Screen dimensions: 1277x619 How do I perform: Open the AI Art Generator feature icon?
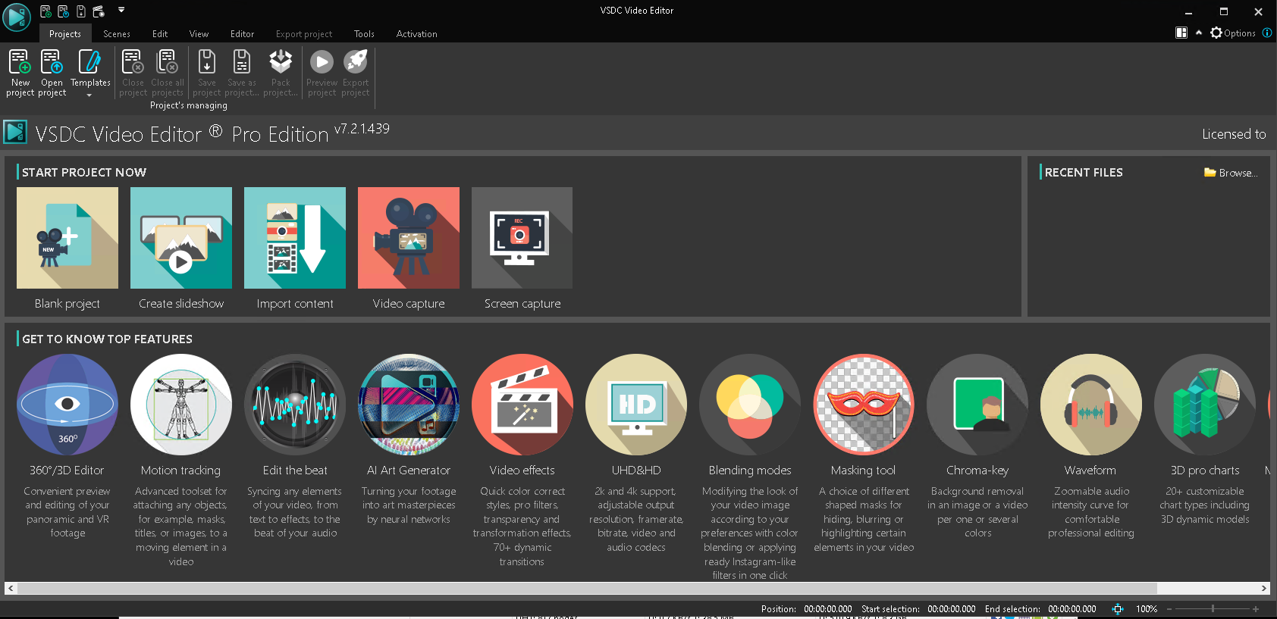[409, 405]
